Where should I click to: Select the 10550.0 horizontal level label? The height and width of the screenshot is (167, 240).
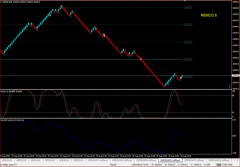188,42
